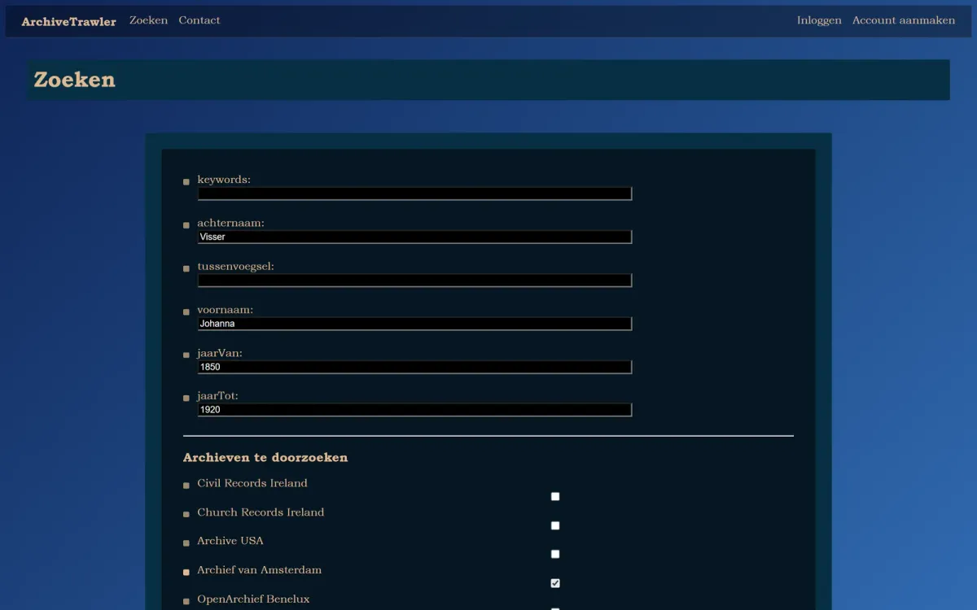This screenshot has width=977, height=610.
Task: Click the jaarVan label
Action: (220, 353)
